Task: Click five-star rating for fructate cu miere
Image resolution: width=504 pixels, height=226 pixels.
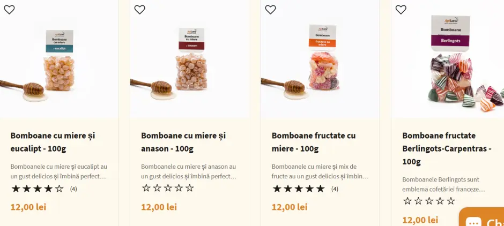Action: coord(299,189)
